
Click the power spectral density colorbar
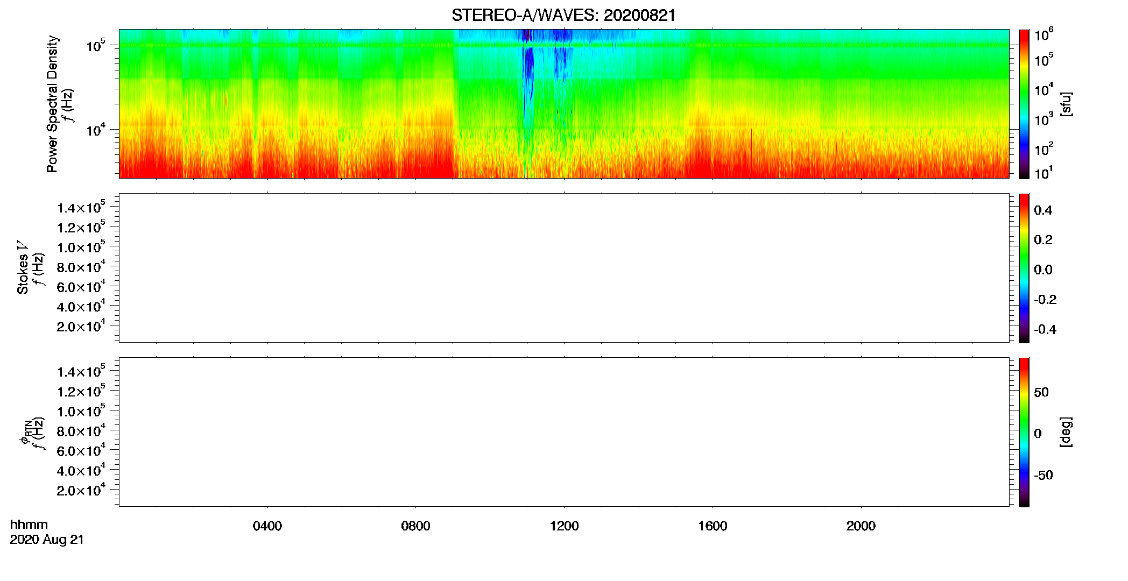[1024, 104]
